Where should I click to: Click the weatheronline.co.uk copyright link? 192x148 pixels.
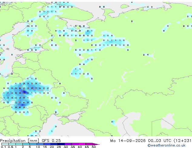coord(167,145)
